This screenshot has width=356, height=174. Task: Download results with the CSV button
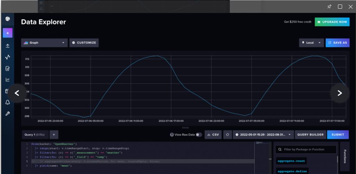[213, 135]
